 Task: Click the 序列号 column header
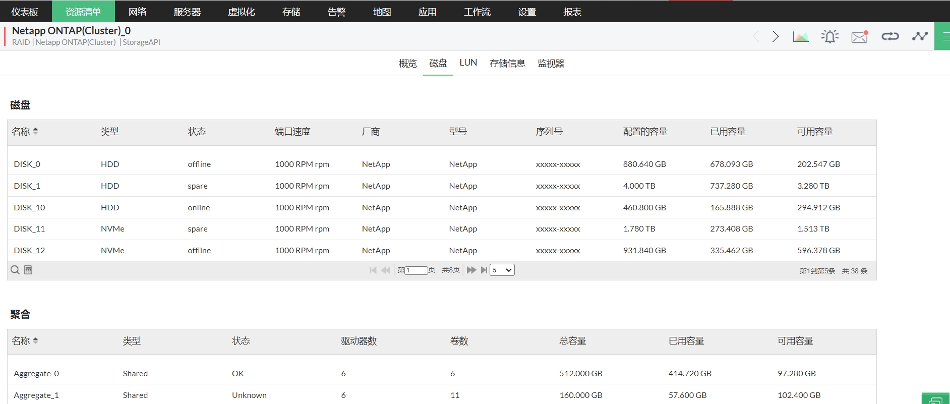point(549,132)
